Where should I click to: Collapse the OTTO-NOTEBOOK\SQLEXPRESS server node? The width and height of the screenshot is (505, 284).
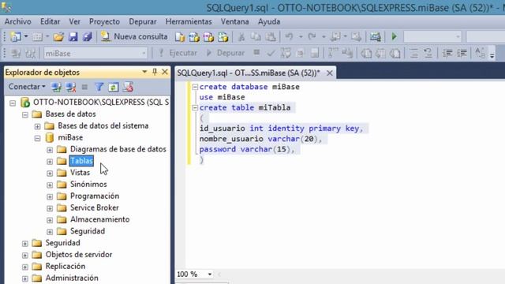coord(13,103)
